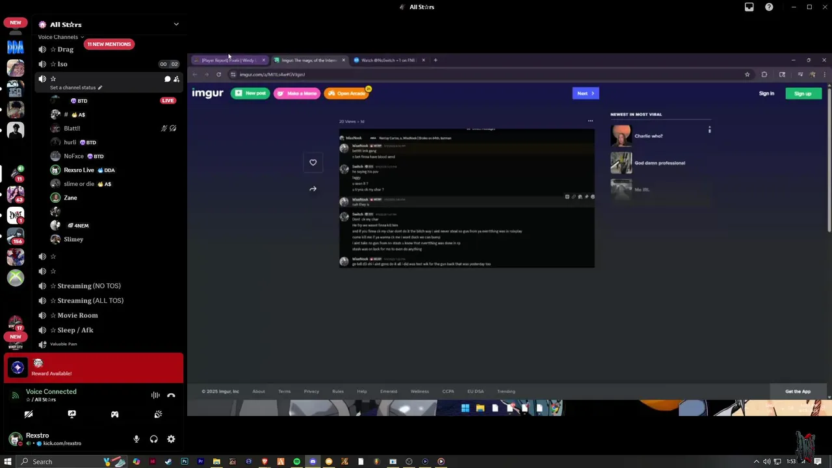Open the imgur post options ellipsis menu
This screenshot has width=832, height=468.
pyautogui.click(x=590, y=121)
